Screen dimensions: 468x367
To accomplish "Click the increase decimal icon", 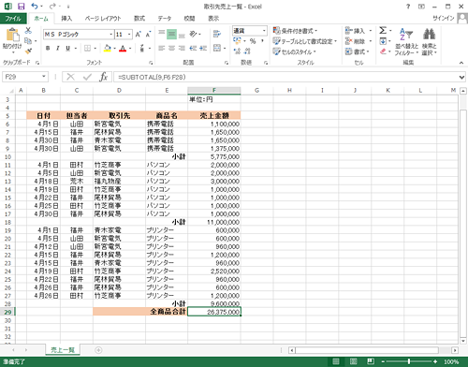I will pyautogui.click(x=237, y=51).
